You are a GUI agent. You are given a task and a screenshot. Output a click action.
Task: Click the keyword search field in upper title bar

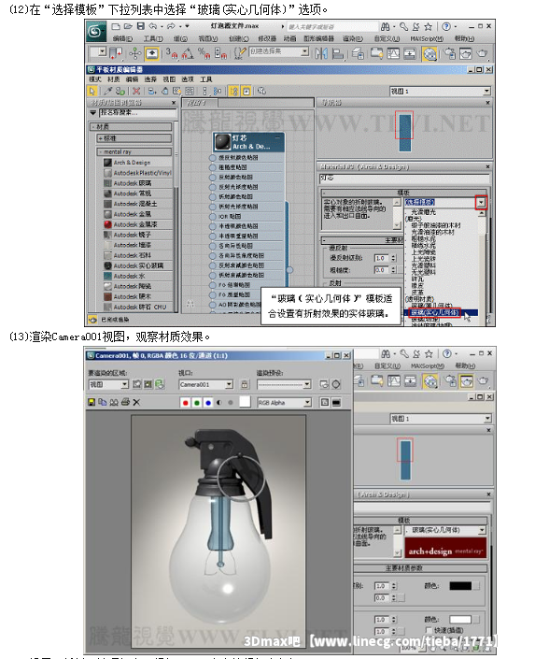(x=331, y=26)
